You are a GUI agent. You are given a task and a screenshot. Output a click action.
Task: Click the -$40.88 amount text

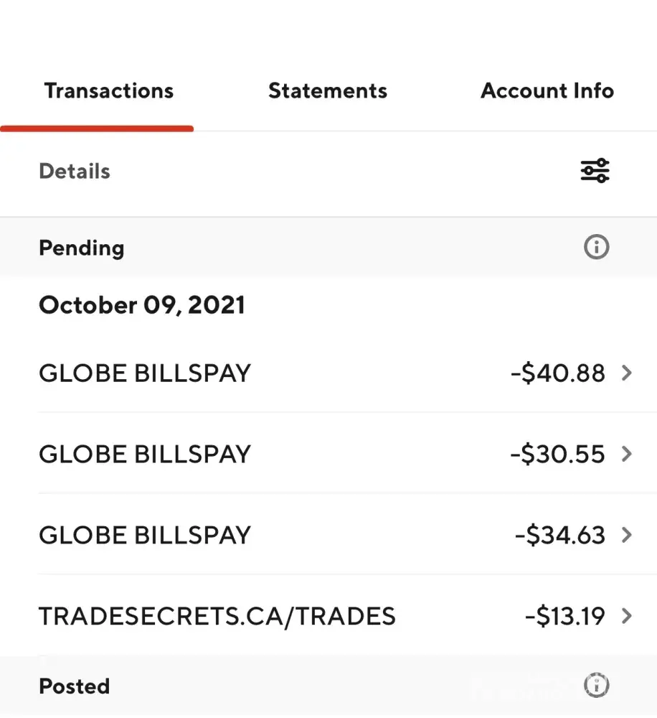click(x=558, y=373)
